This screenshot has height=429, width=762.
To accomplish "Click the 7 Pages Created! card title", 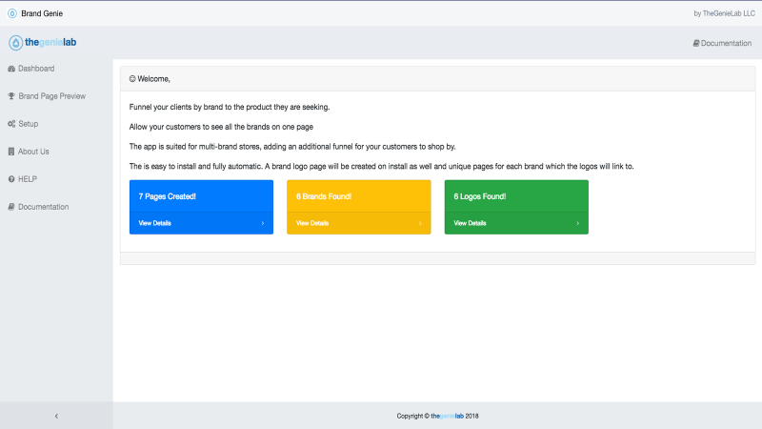I will pos(168,196).
